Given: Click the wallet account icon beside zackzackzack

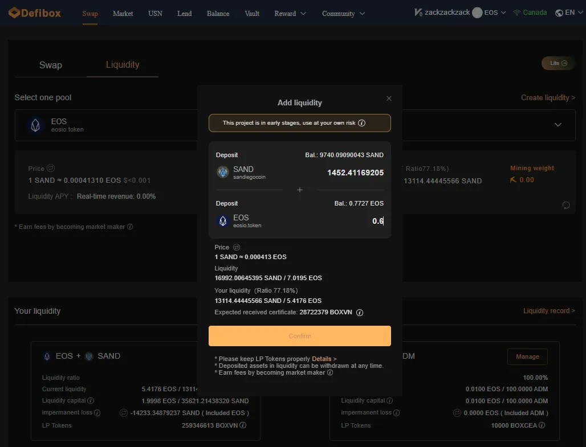Looking at the screenshot, I should [x=418, y=13].
